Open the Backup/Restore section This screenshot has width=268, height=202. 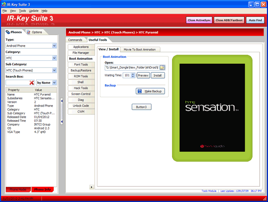click(x=81, y=71)
